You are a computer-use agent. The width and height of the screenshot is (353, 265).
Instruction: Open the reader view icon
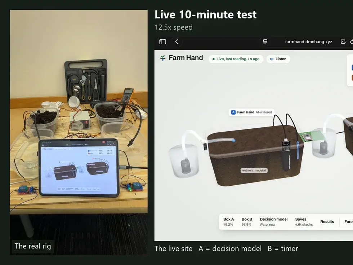(265, 42)
